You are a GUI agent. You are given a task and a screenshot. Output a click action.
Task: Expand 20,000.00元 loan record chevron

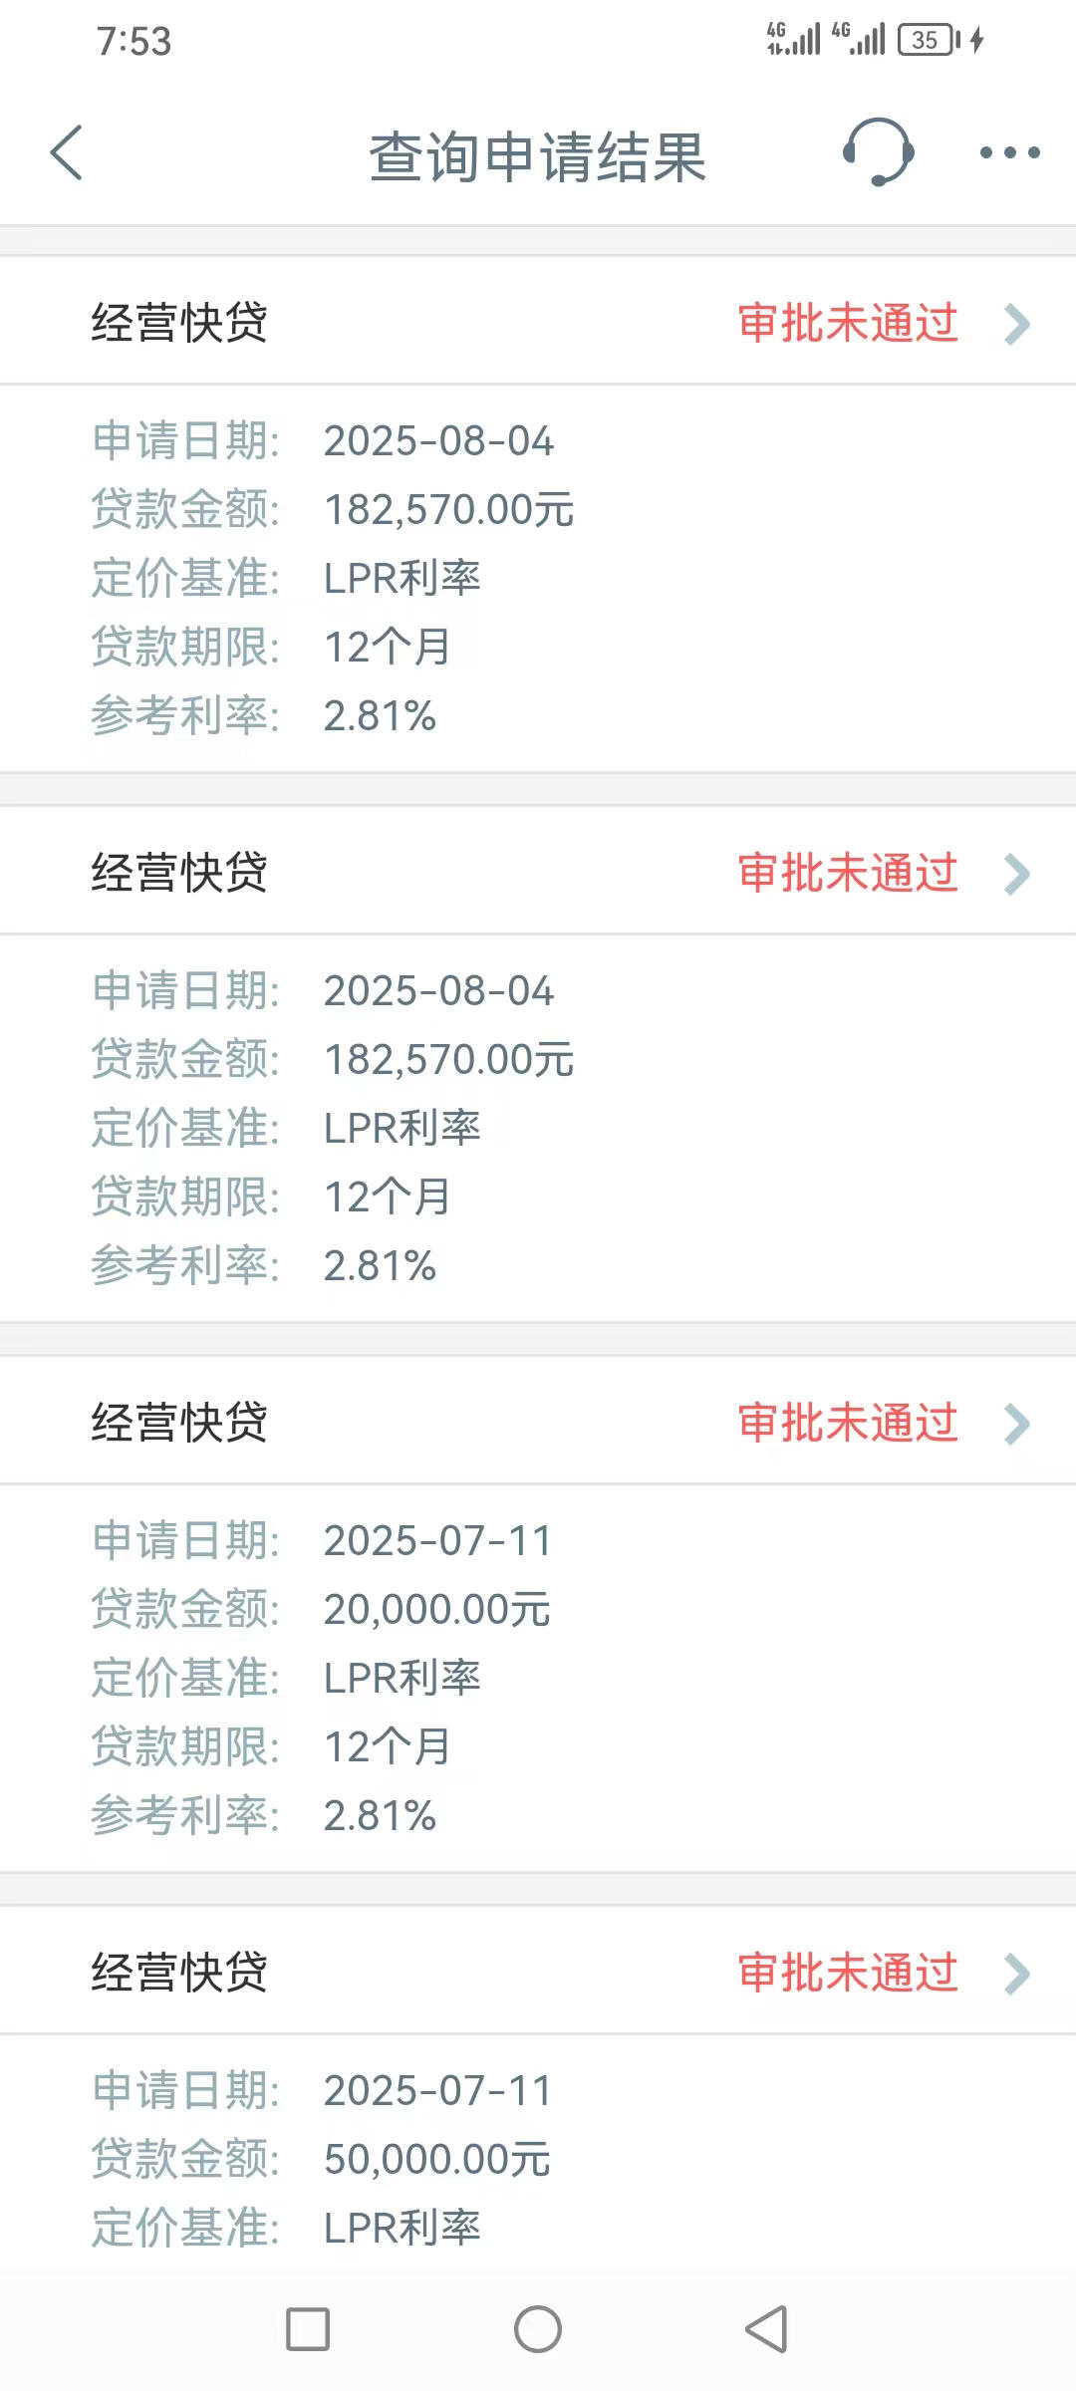point(1017,1424)
